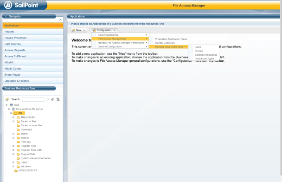Open Activity Monitoring submenu
This screenshot has width=282, height=182.
[x=120, y=35]
